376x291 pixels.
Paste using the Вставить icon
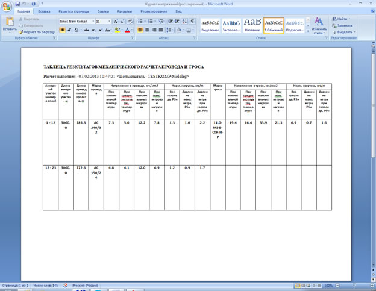pos(10,22)
